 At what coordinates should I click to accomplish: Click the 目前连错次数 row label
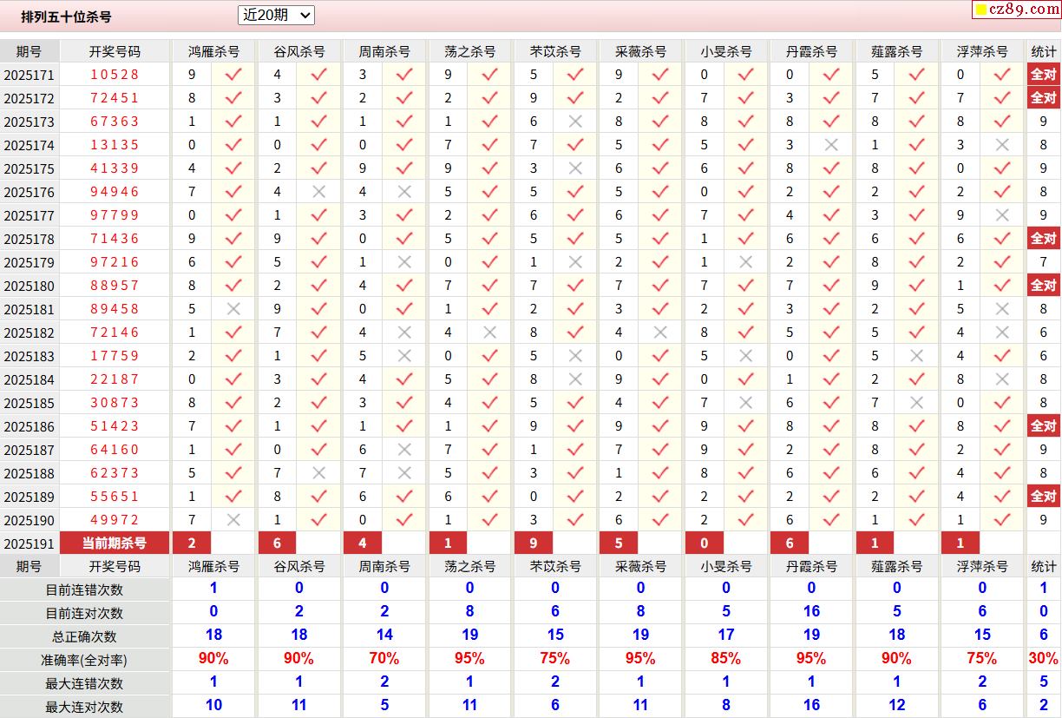pos(84,590)
